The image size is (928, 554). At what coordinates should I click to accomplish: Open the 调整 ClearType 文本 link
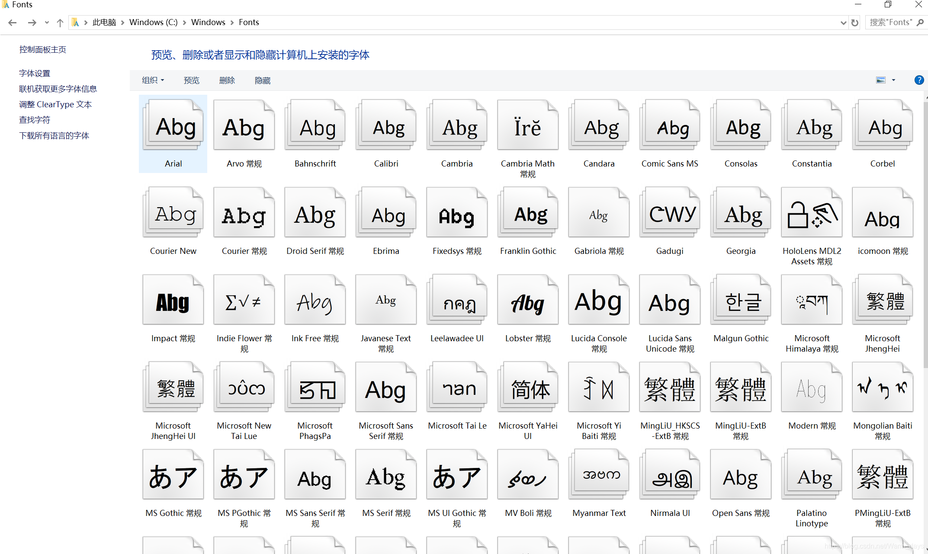pyautogui.click(x=55, y=104)
